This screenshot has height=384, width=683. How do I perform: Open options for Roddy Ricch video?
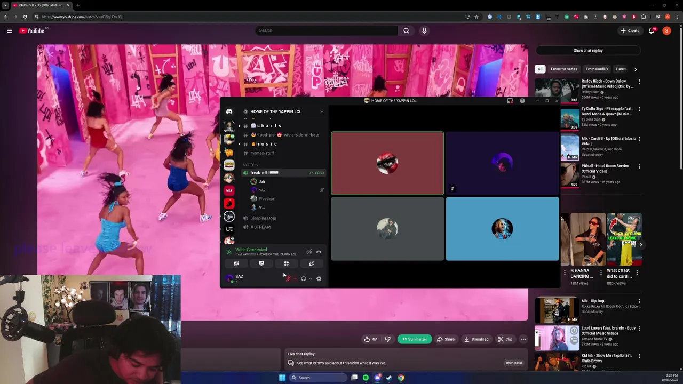639,82
